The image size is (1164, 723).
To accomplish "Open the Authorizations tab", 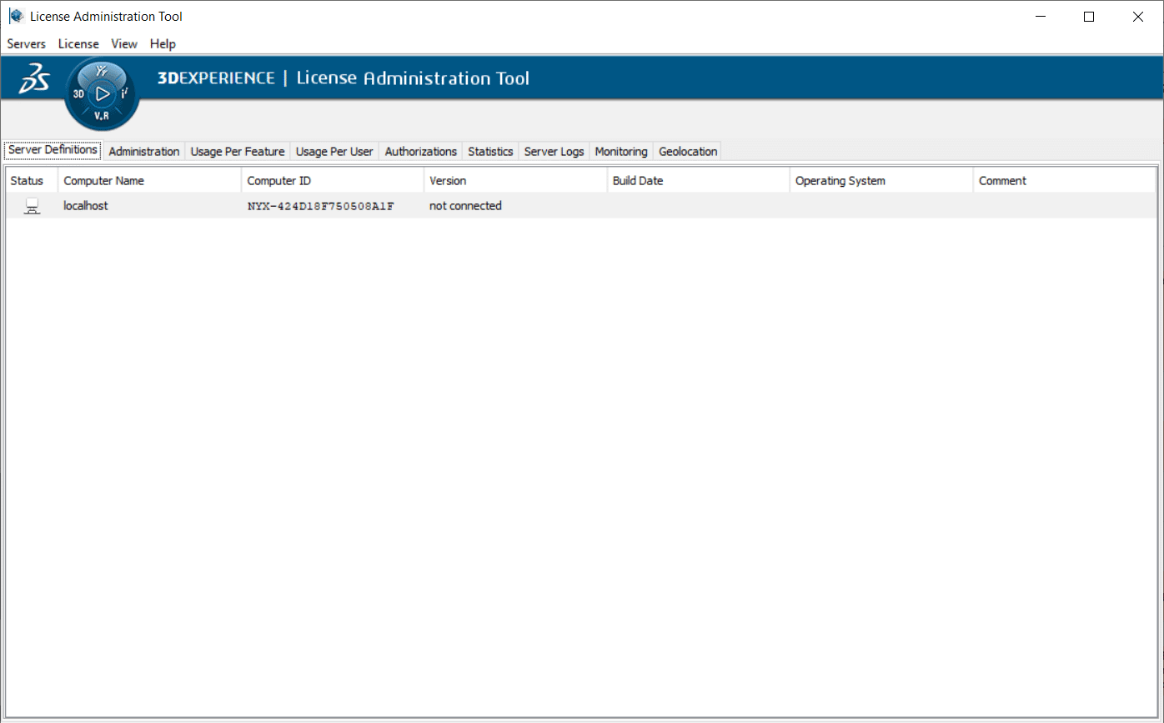I will point(421,151).
